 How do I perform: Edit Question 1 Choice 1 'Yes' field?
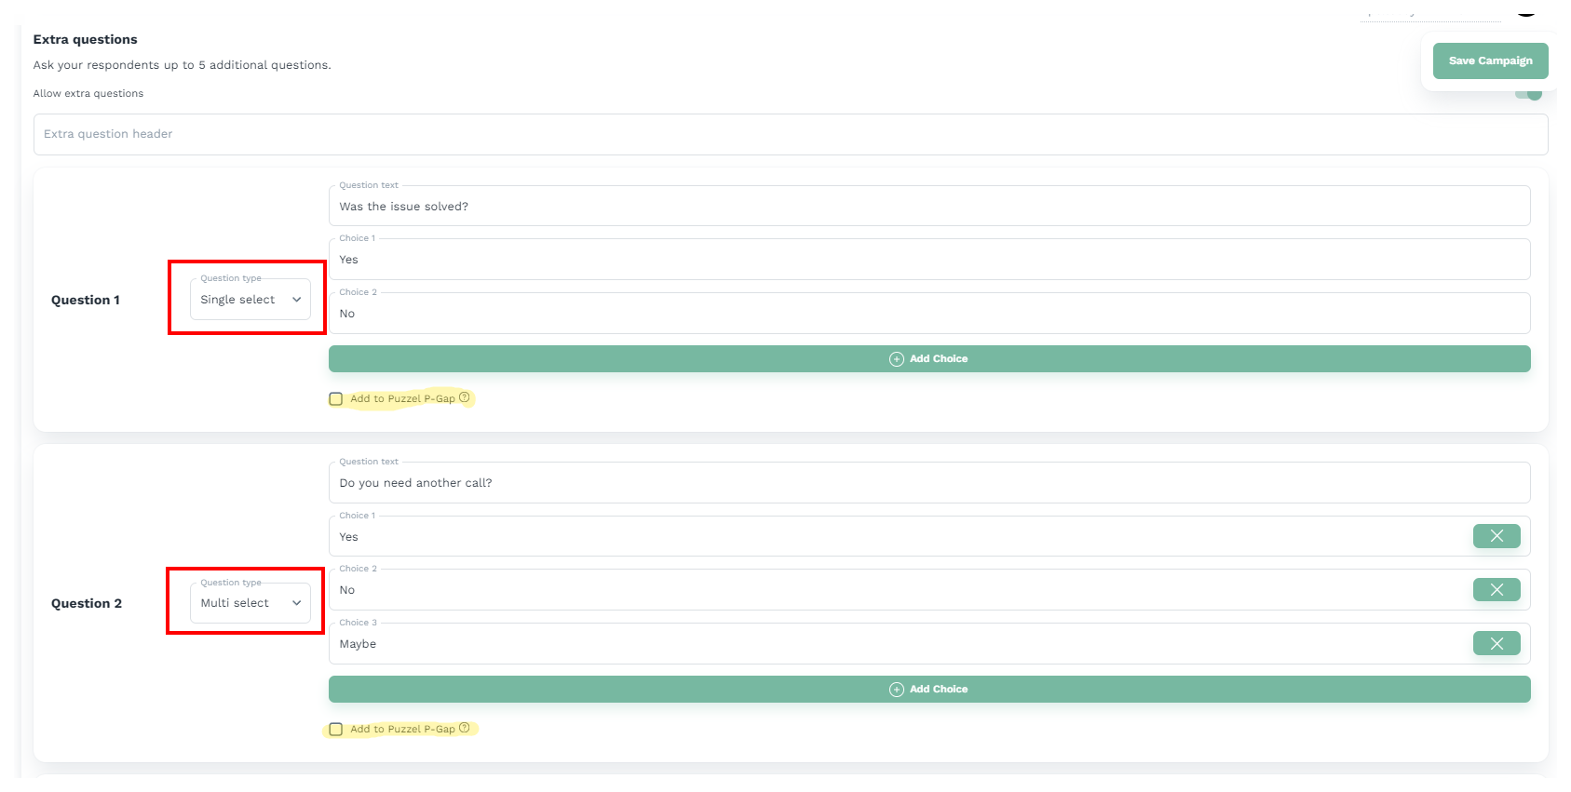coord(928,260)
